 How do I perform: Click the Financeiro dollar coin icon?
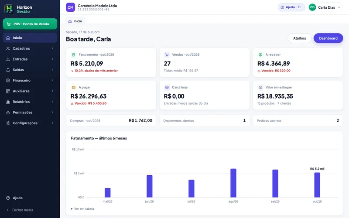(x=8, y=81)
